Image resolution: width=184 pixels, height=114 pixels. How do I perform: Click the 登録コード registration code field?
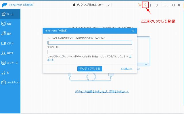(x=90, y=52)
